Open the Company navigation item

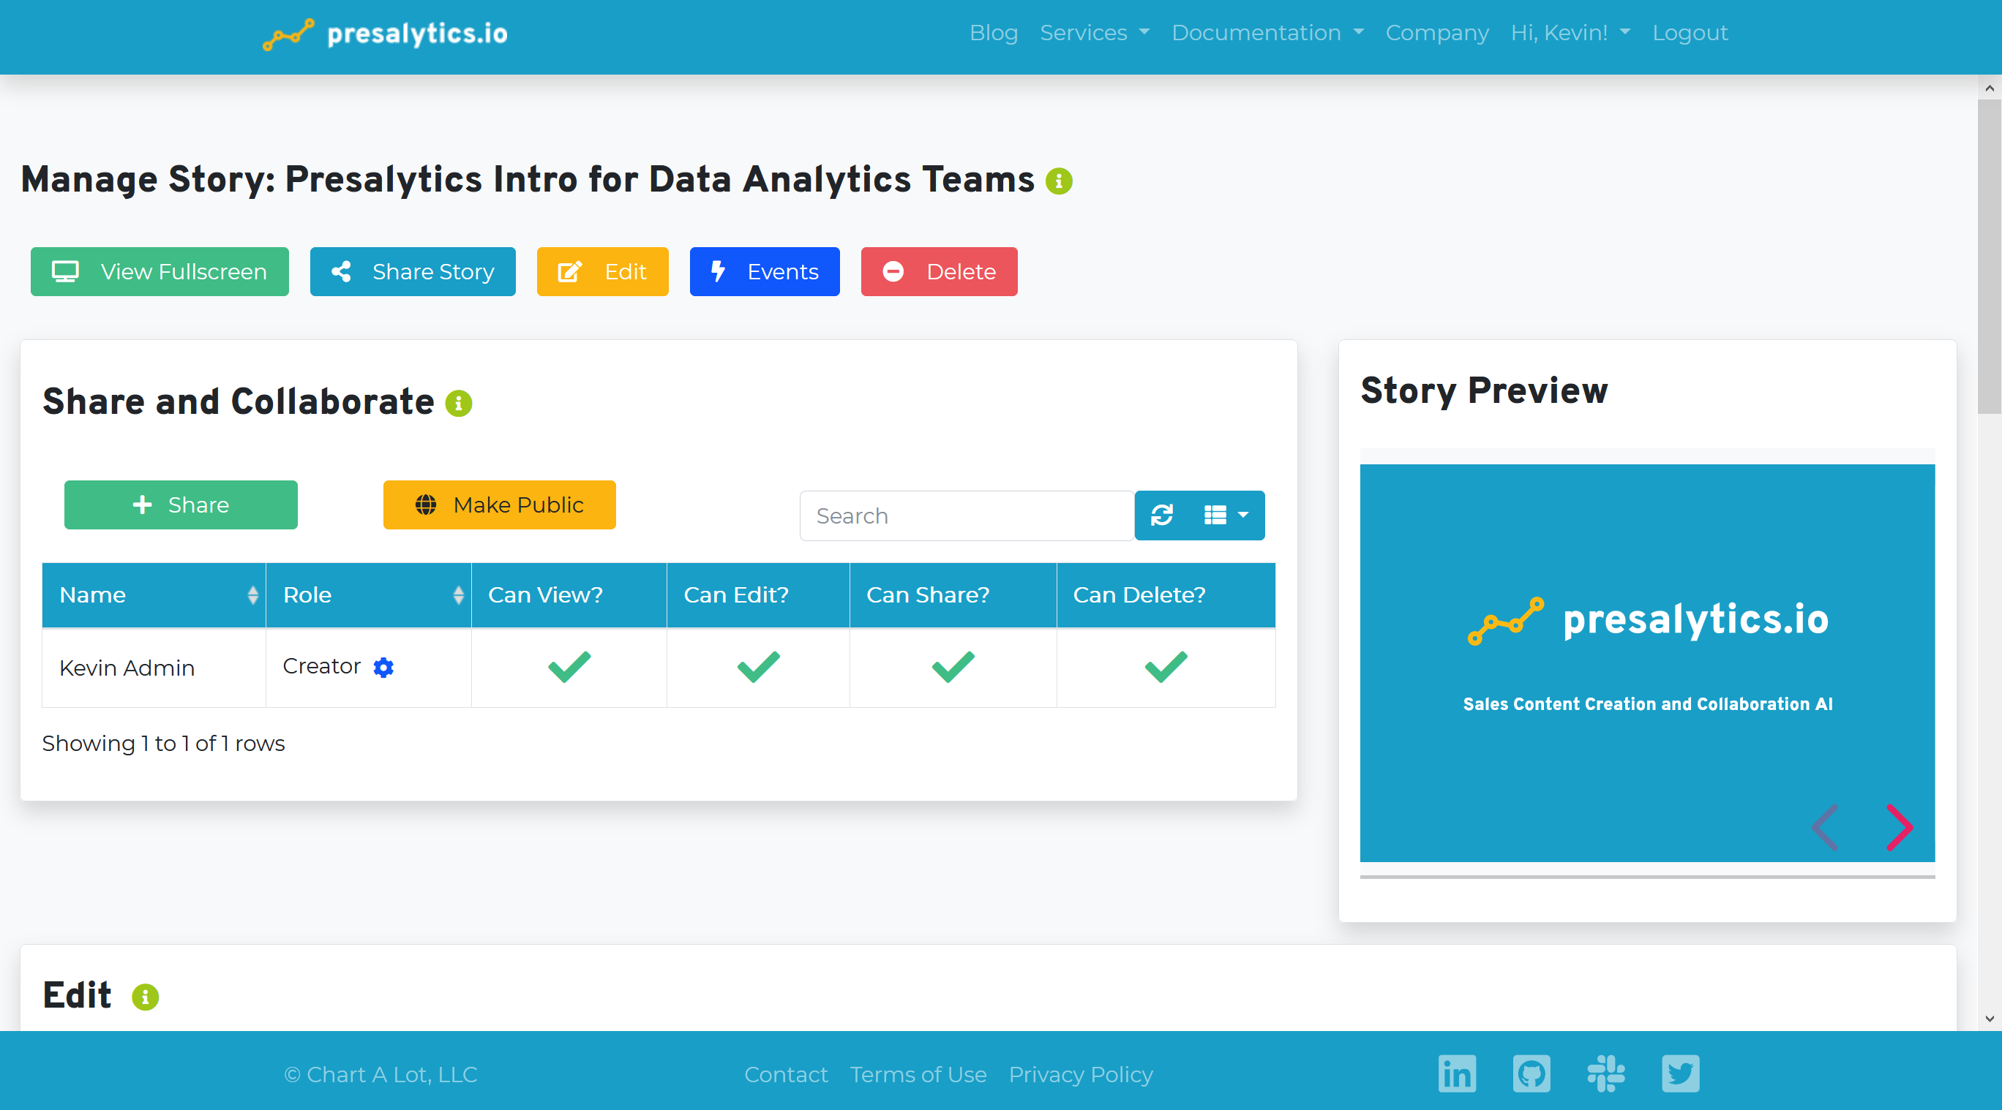[x=1436, y=33]
